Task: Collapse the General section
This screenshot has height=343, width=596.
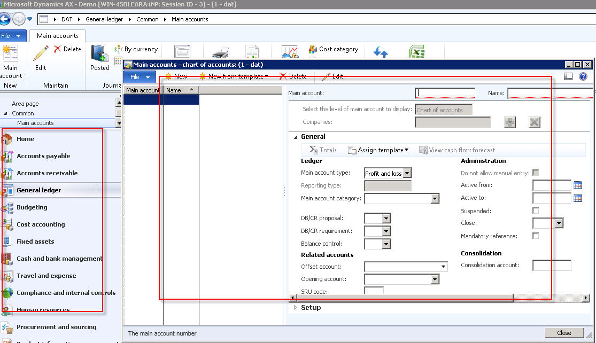Action: pos(296,137)
